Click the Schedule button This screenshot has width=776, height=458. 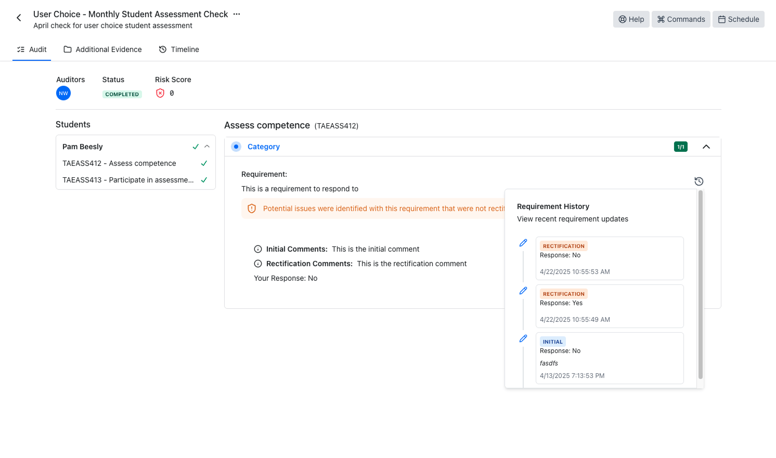738,19
